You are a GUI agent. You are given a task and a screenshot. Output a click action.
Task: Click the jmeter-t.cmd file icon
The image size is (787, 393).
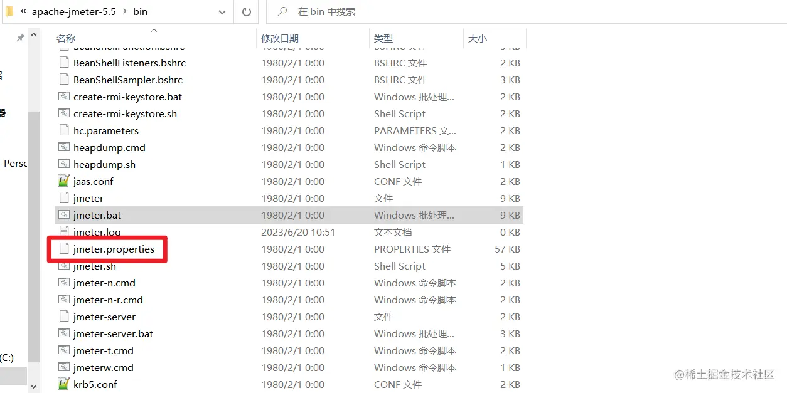63,350
